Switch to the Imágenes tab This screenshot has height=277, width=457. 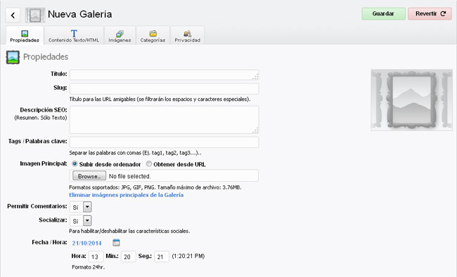(x=120, y=36)
